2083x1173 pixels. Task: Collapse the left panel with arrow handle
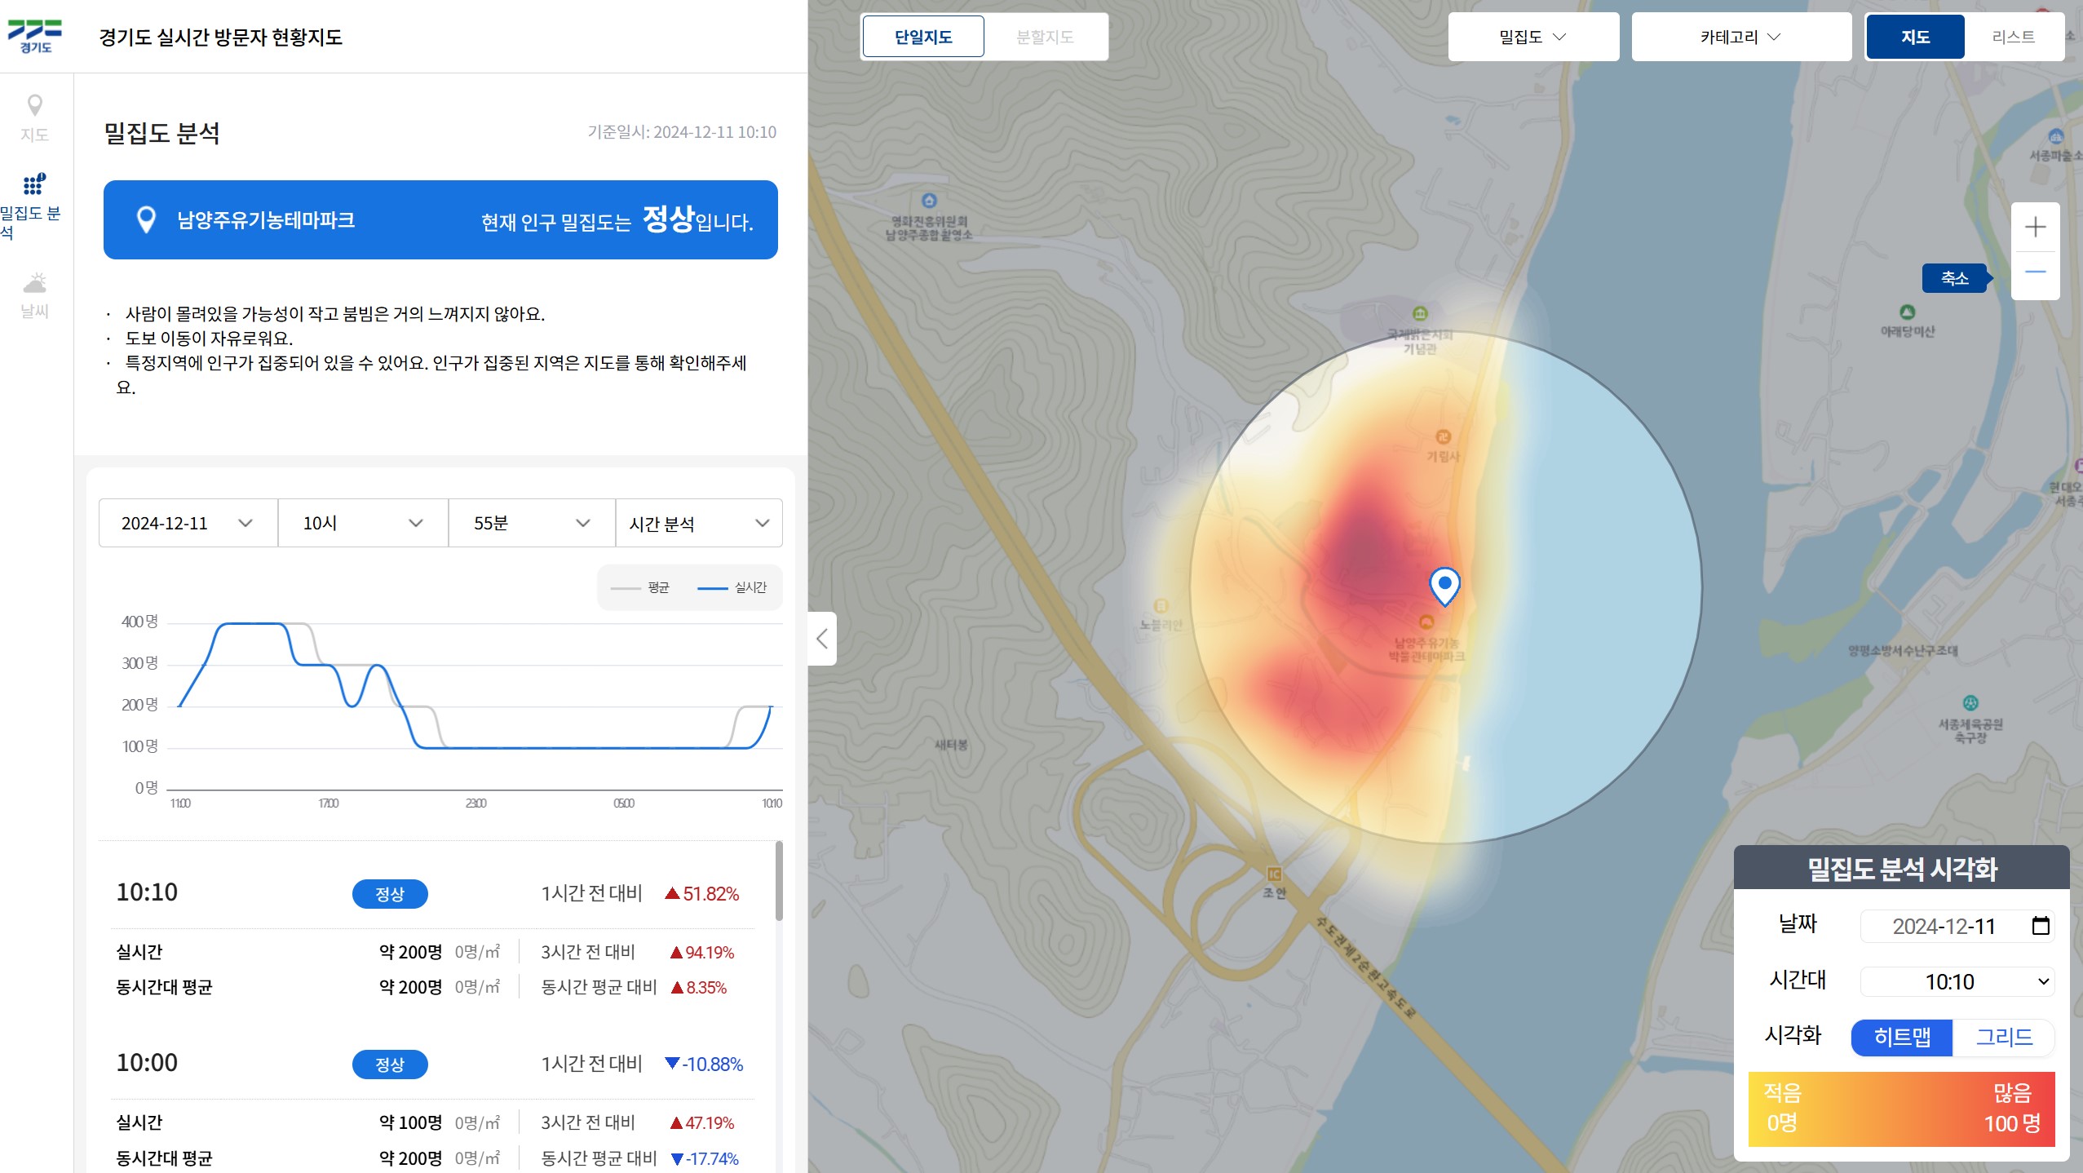coord(822,639)
